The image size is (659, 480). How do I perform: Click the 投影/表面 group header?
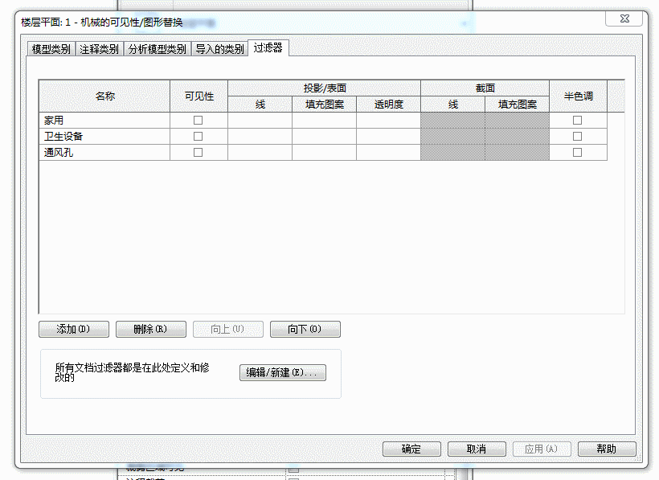[325, 88]
